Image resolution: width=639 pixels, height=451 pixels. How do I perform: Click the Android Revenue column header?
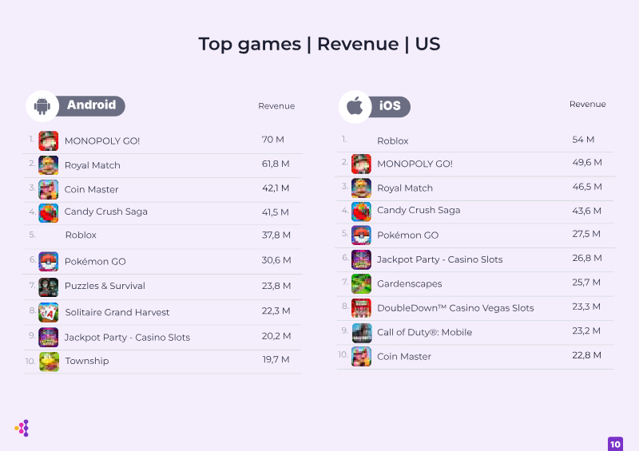pos(276,106)
